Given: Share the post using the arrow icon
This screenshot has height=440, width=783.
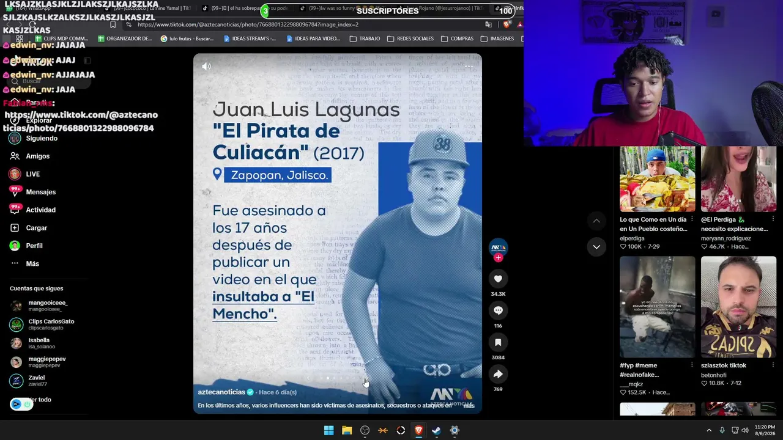Looking at the screenshot, I should [x=498, y=374].
